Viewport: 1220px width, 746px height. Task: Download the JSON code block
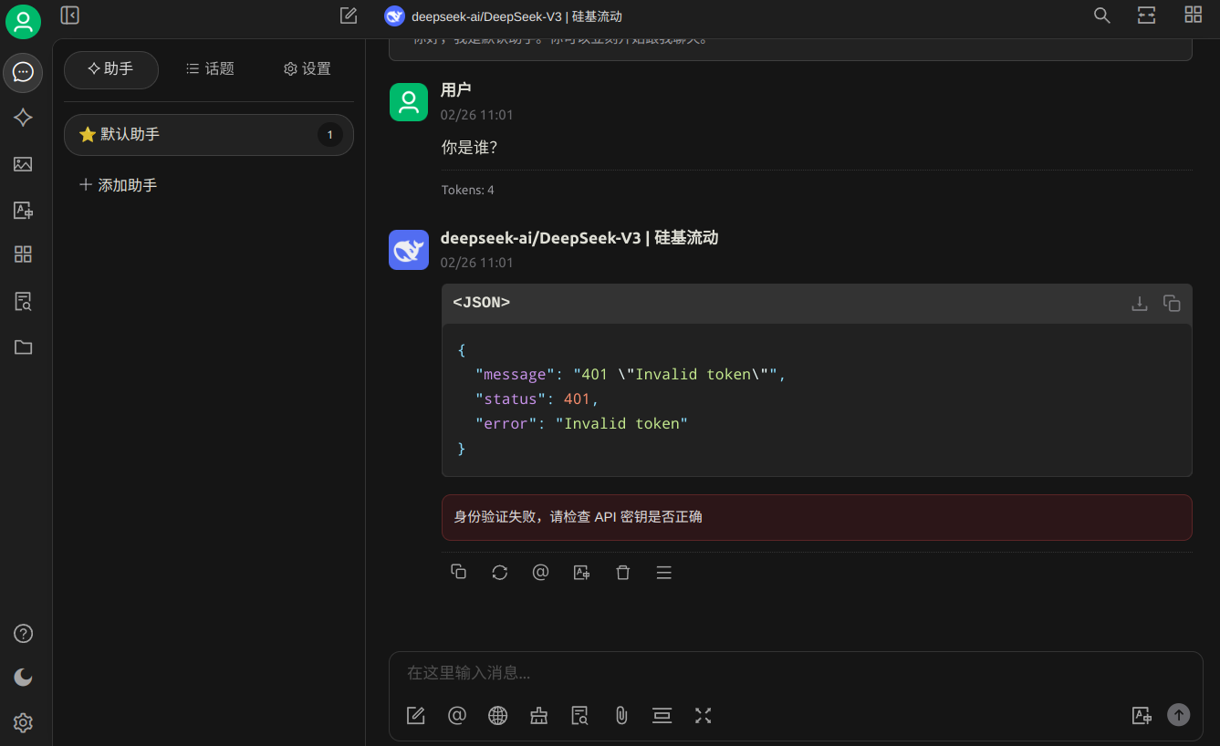coord(1139,304)
